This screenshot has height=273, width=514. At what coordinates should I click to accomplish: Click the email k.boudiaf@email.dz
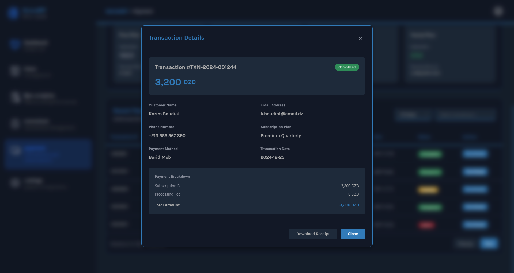pyautogui.click(x=282, y=114)
